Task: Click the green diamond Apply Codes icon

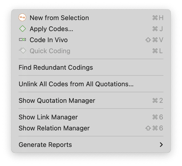Action: click(23, 29)
